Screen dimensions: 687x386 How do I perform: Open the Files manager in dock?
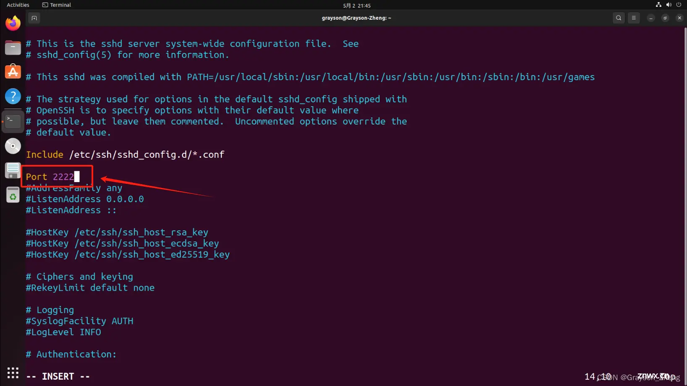13,47
